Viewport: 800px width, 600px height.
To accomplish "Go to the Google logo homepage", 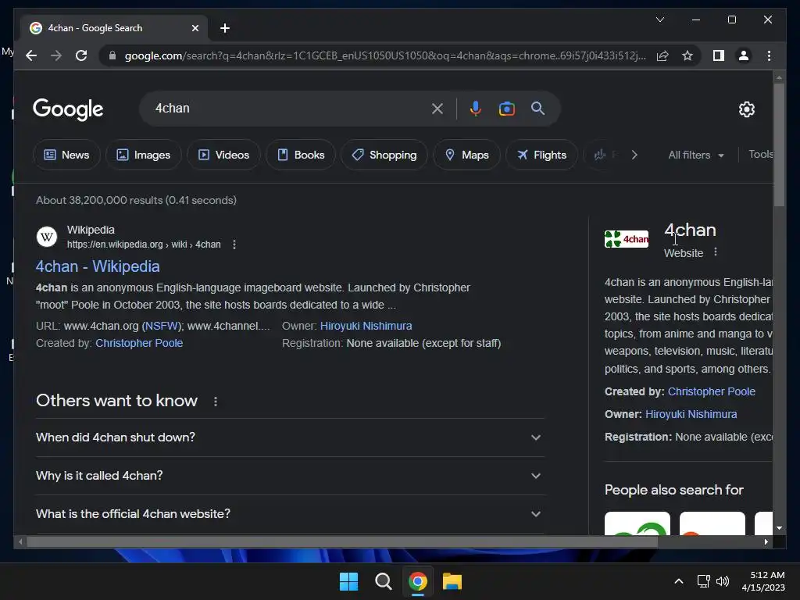I will point(68,109).
